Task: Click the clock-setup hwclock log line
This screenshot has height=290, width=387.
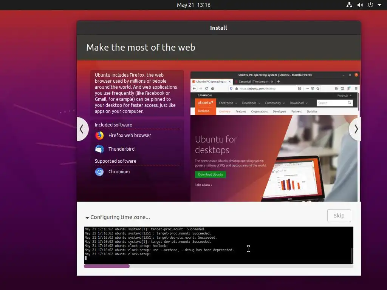Action: pos(126,246)
